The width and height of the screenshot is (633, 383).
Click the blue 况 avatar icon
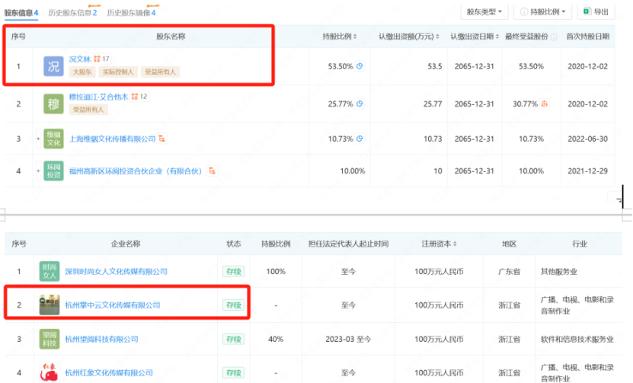[53, 66]
